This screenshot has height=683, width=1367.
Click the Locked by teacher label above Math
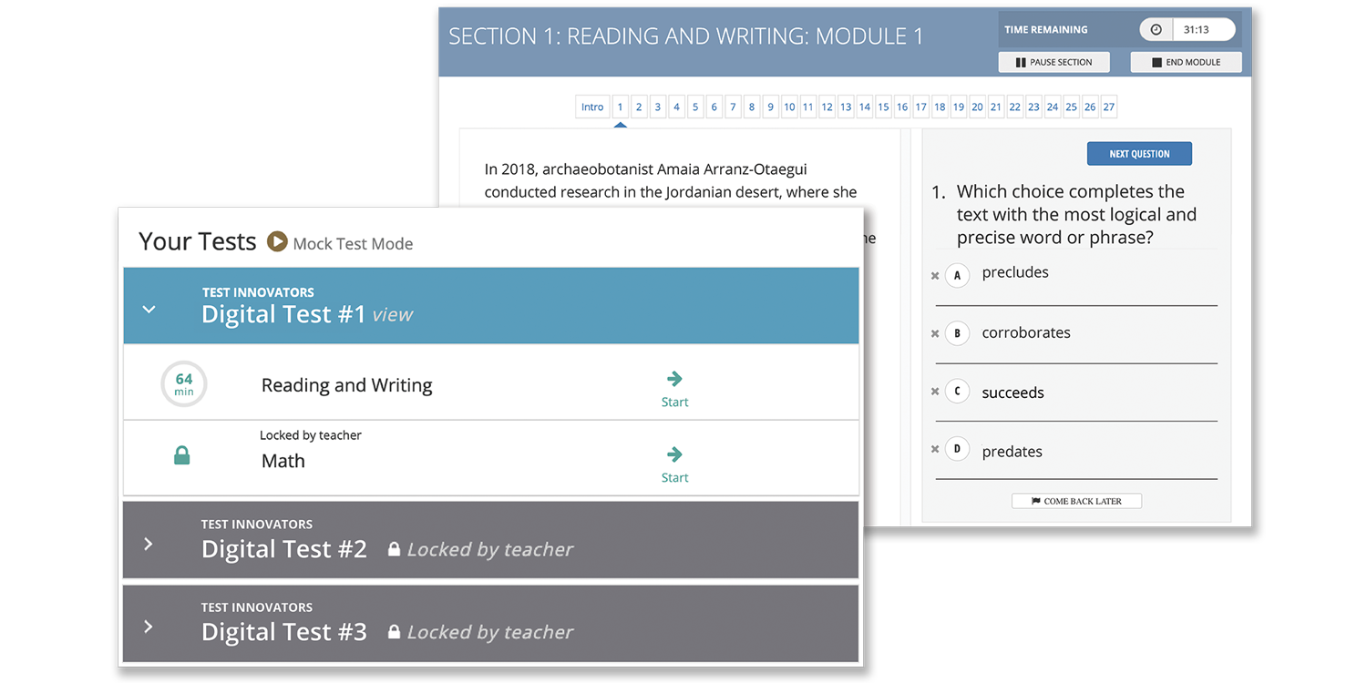[311, 435]
